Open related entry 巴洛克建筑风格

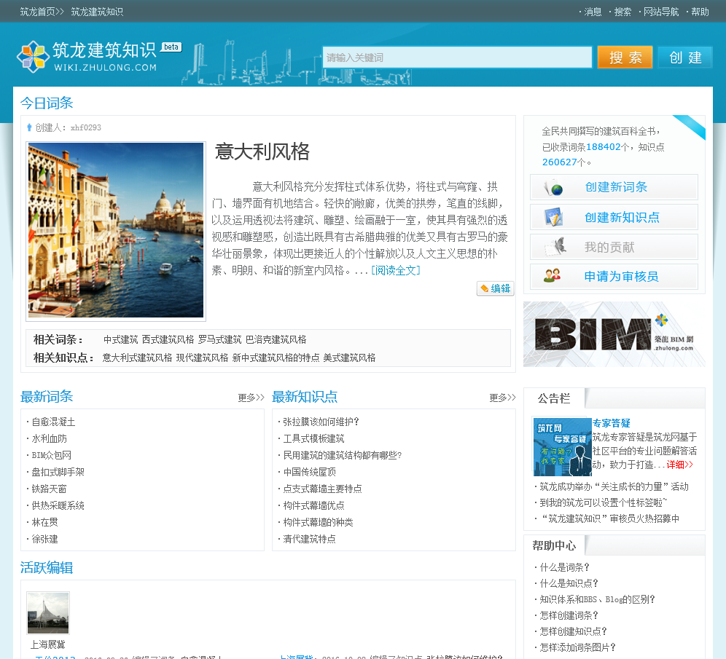[x=276, y=339]
